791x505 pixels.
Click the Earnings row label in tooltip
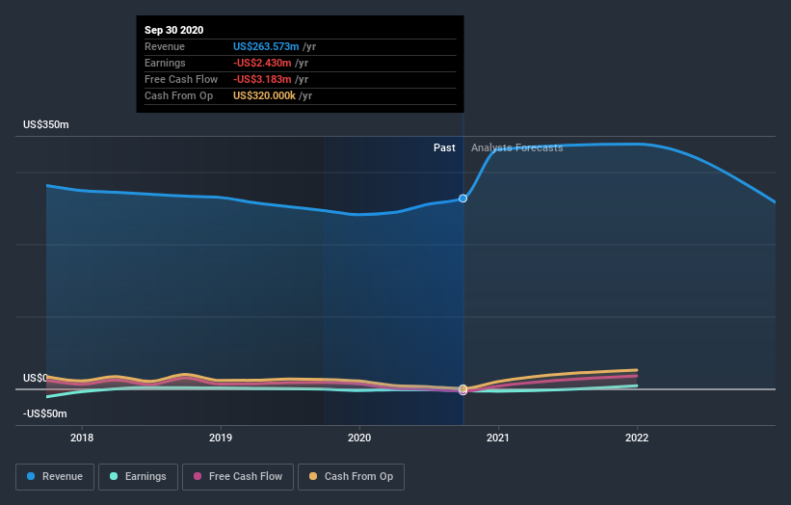[165, 63]
